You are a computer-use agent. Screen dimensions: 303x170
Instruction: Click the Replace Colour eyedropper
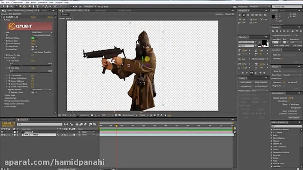coord(36,92)
